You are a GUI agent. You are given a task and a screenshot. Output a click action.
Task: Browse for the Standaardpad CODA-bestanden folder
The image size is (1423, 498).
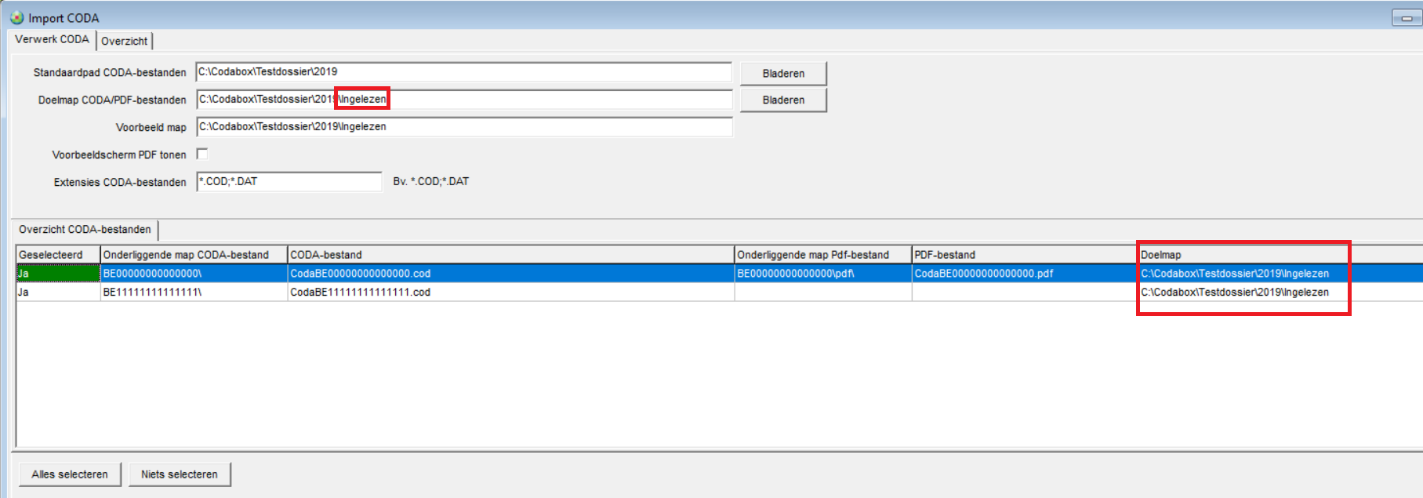[x=782, y=73]
